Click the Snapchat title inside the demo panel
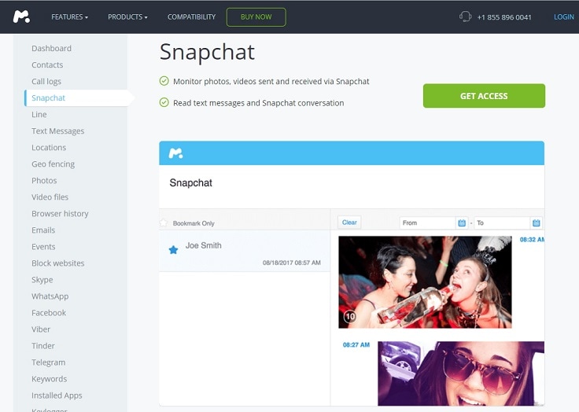Image resolution: width=579 pixels, height=412 pixels. (x=190, y=182)
